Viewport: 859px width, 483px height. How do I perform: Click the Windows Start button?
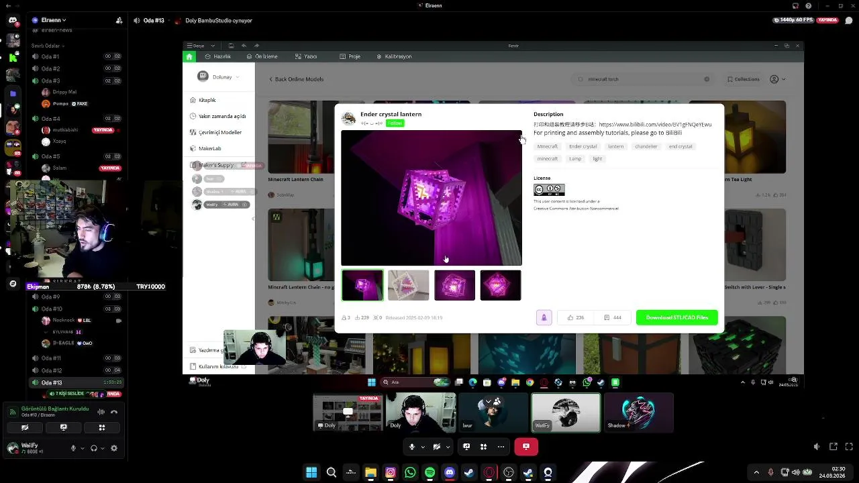(311, 472)
